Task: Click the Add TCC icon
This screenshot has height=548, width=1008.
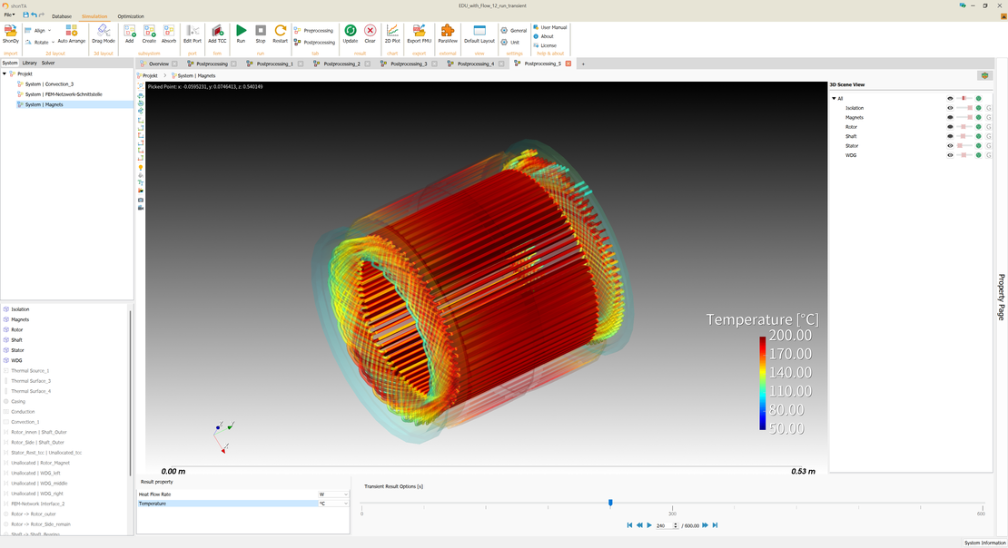Action: [216, 32]
